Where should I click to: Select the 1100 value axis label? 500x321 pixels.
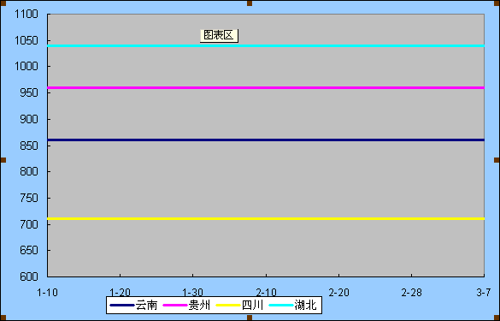pos(26,14)
